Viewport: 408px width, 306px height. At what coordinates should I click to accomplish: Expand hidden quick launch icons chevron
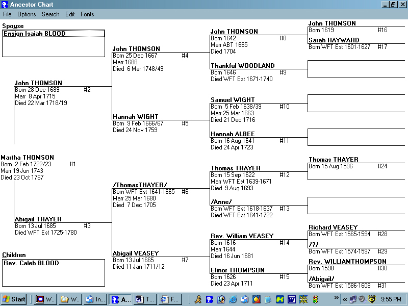[336, 297]
